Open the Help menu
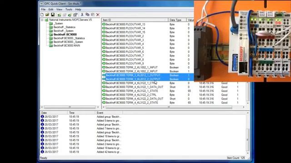The width and height of the screenshot is (291, 163). pos(78,9)
